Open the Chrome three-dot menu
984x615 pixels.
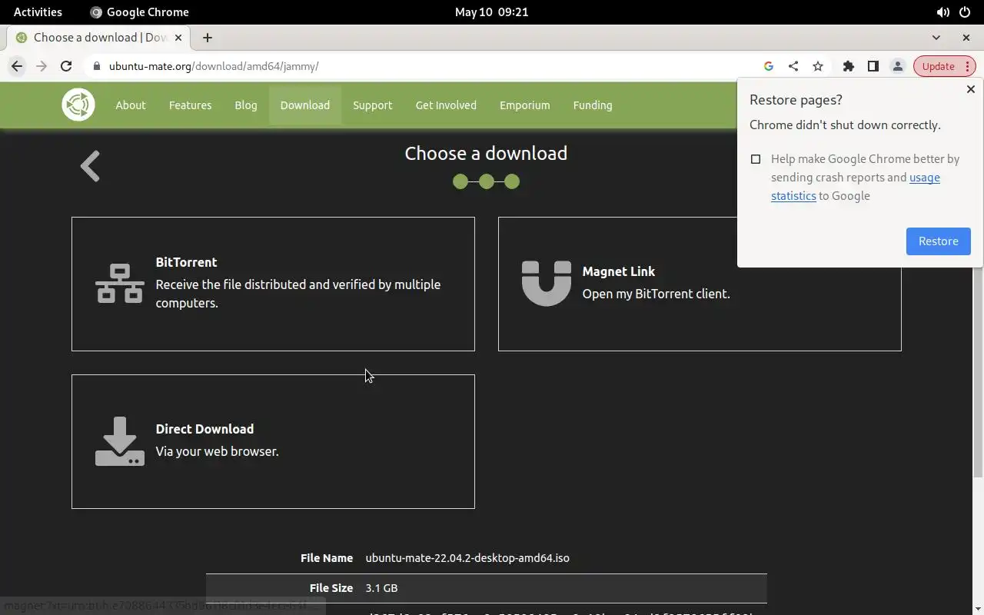[968, 66]
